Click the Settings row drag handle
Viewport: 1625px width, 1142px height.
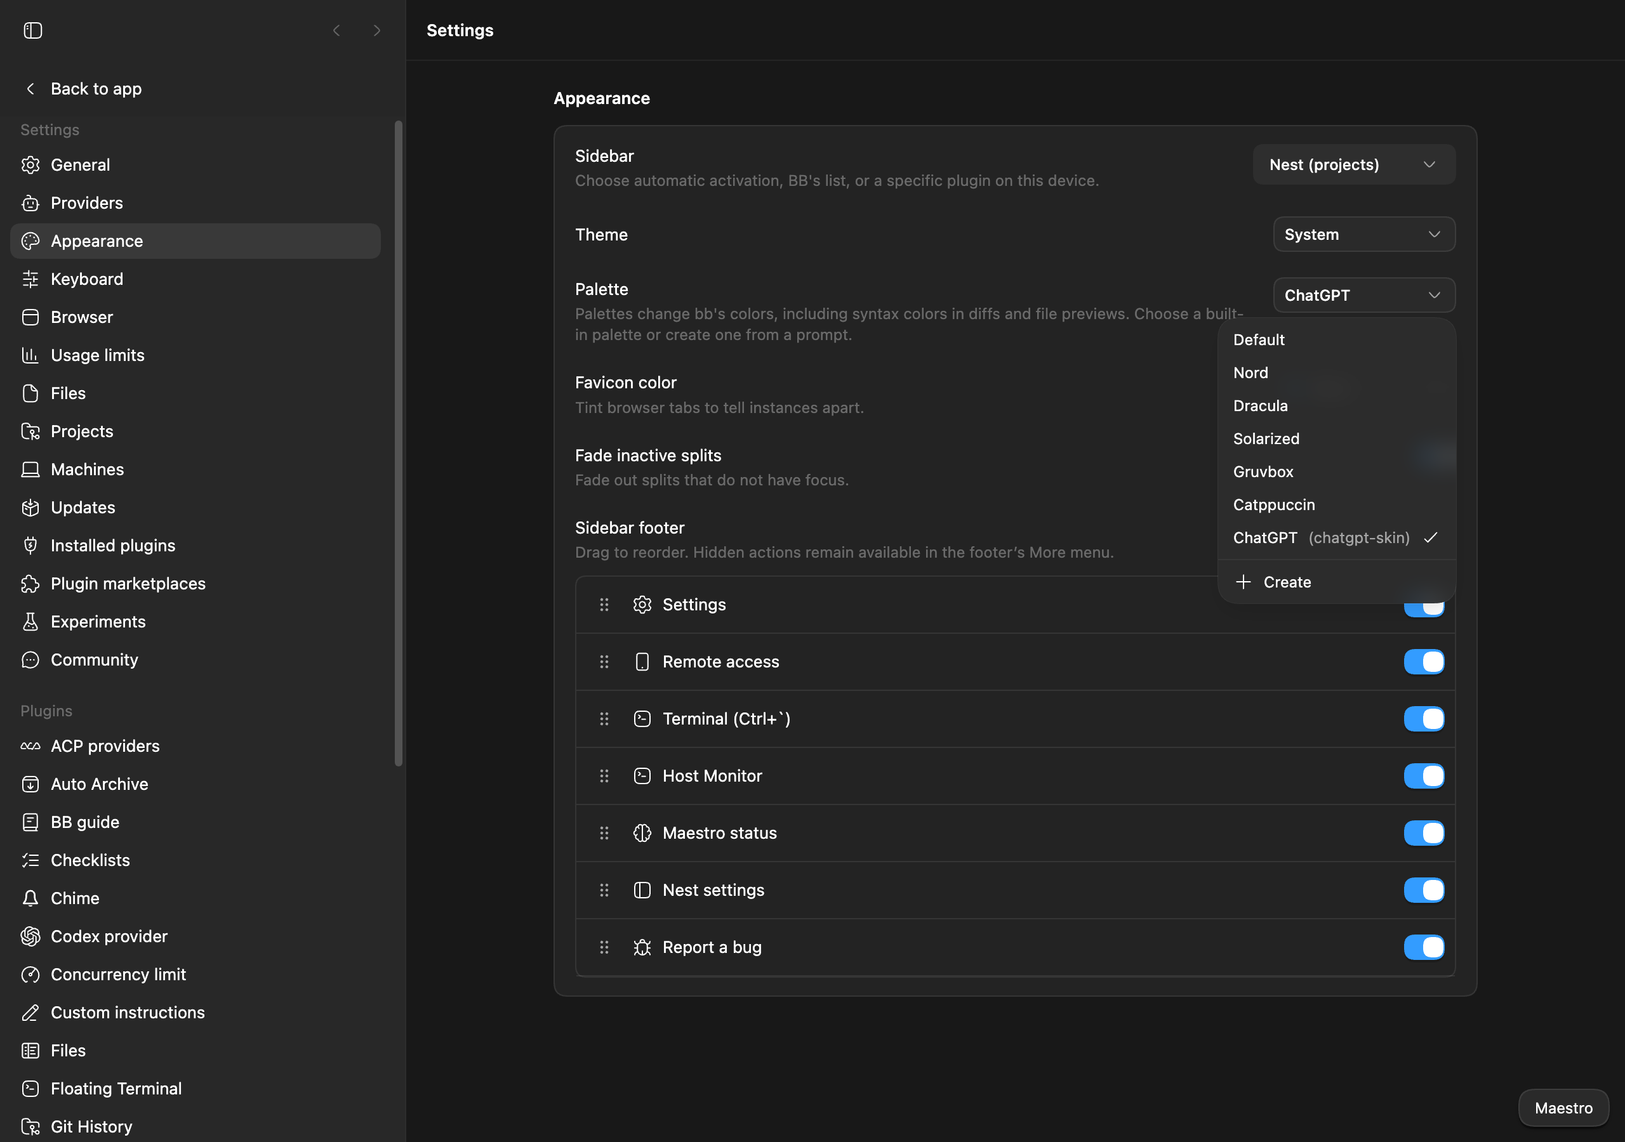(604, 605)
